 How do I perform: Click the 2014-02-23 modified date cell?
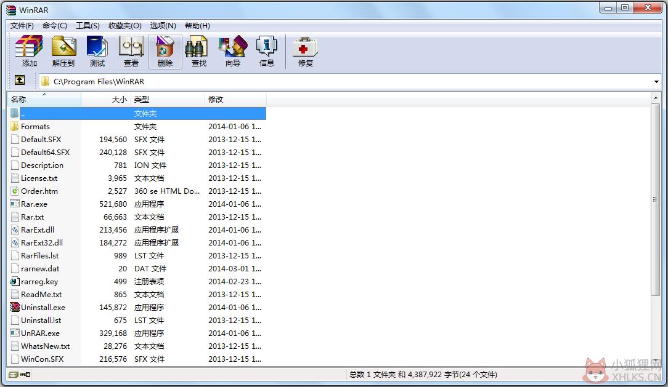click(x=235, y=282)
